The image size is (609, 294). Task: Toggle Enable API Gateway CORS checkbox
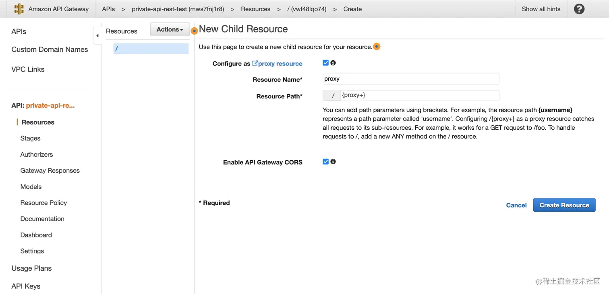tap(326, 161)
